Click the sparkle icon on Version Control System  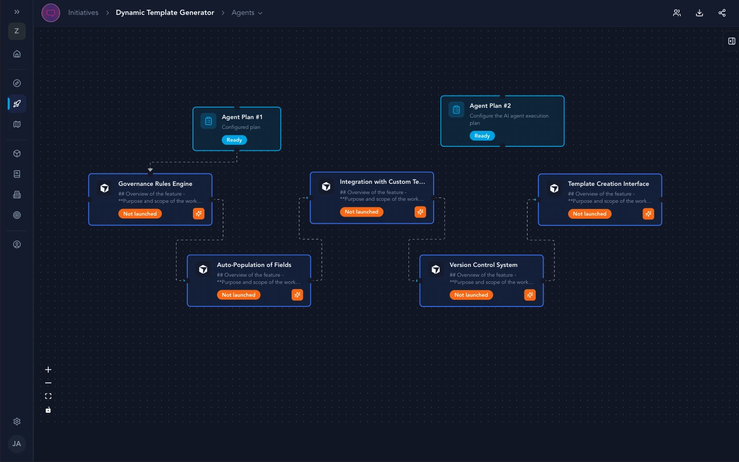[530, 295]
